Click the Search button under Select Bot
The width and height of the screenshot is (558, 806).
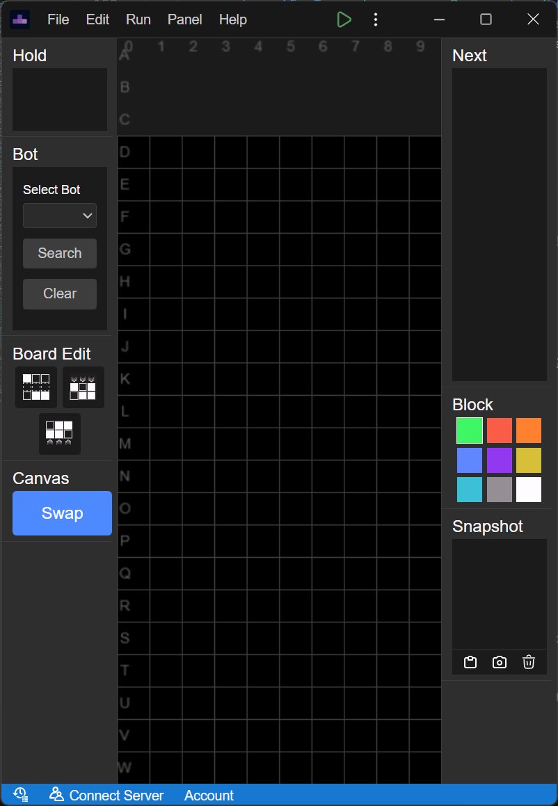pyautogui.click(x=59, y=253)
